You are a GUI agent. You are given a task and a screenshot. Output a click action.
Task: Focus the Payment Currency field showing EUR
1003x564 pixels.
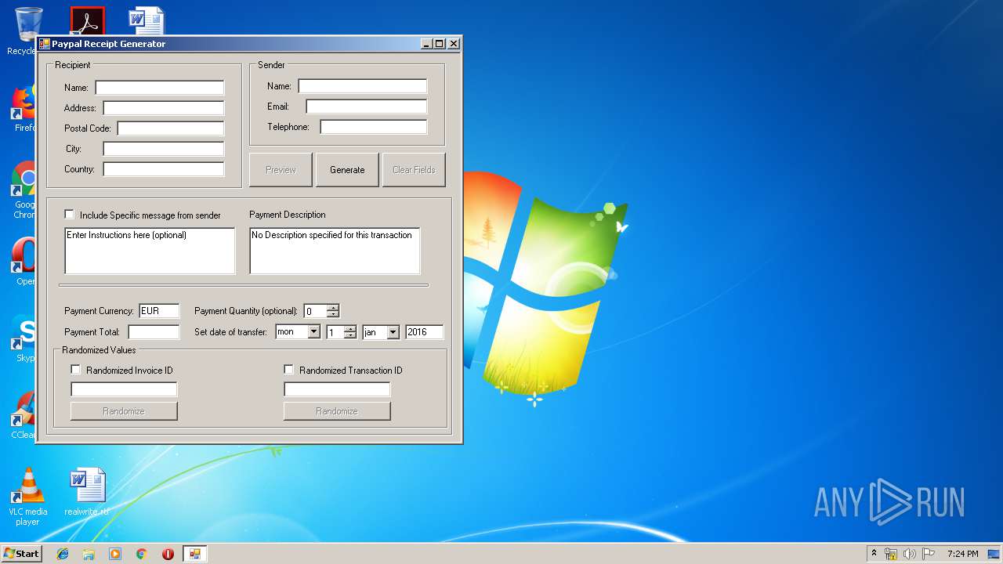pos(159,311)
